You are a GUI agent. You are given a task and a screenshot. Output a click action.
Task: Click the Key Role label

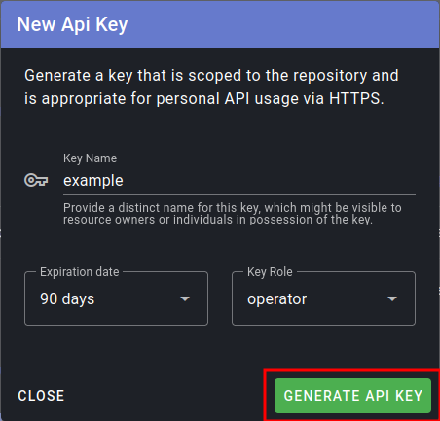coord(270,272)
